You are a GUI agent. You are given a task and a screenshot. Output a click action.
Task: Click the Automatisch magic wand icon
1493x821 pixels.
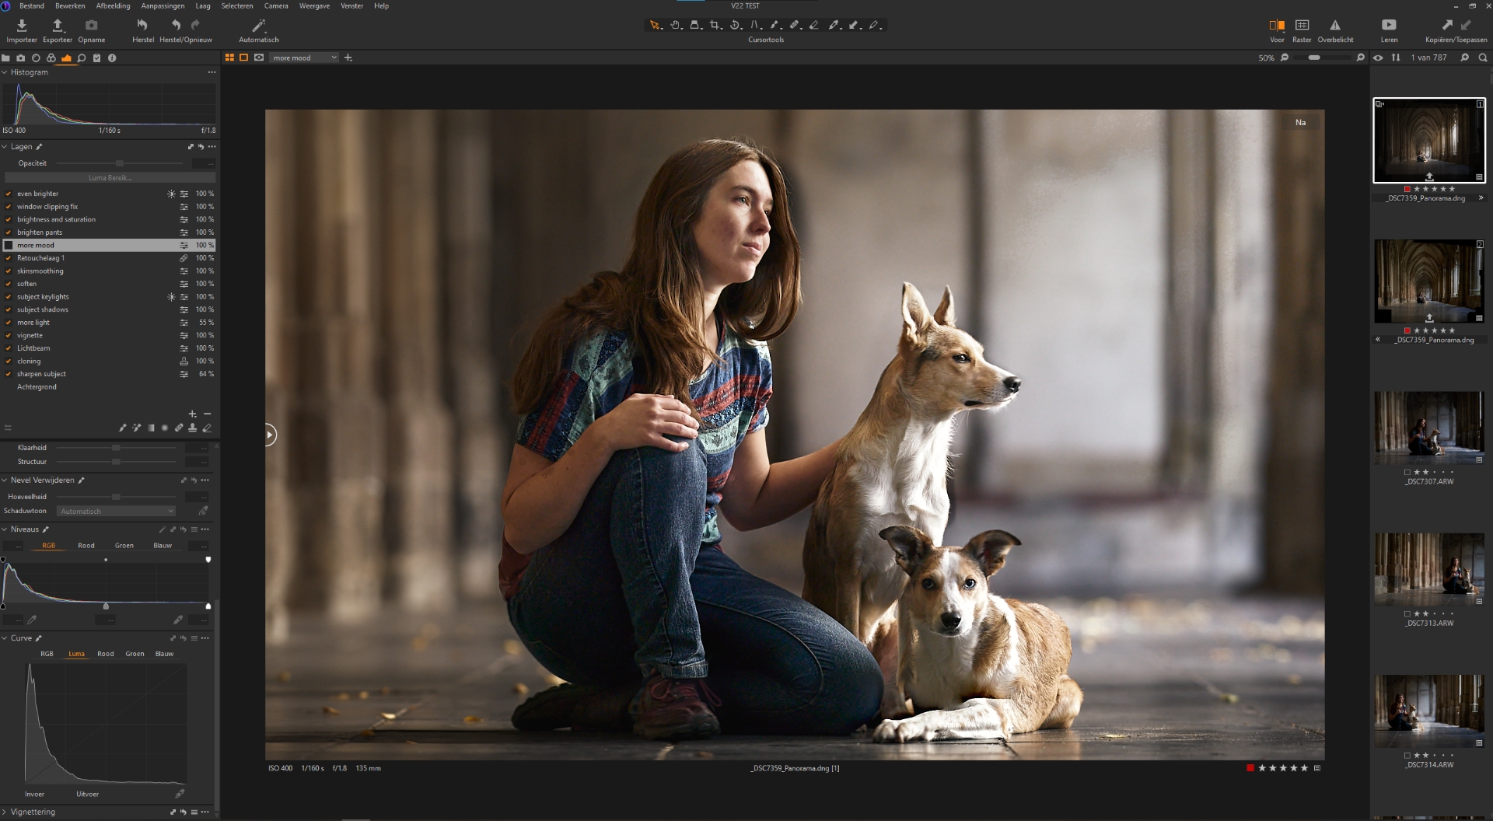[258, 26]
